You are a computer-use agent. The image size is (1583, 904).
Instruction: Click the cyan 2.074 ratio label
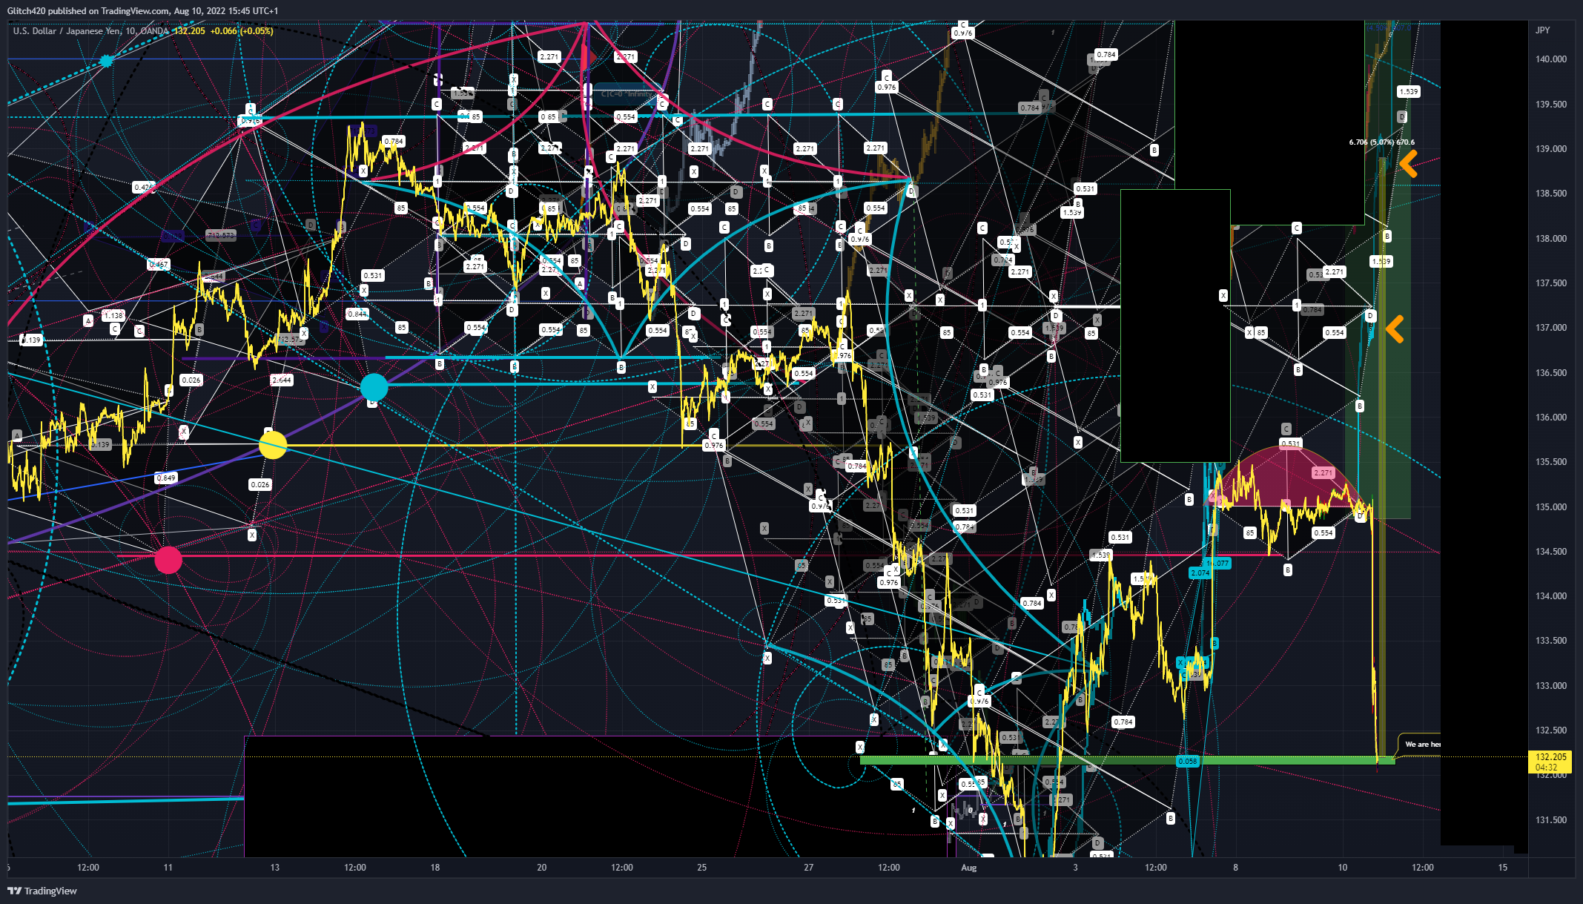tap(1200, 573)
